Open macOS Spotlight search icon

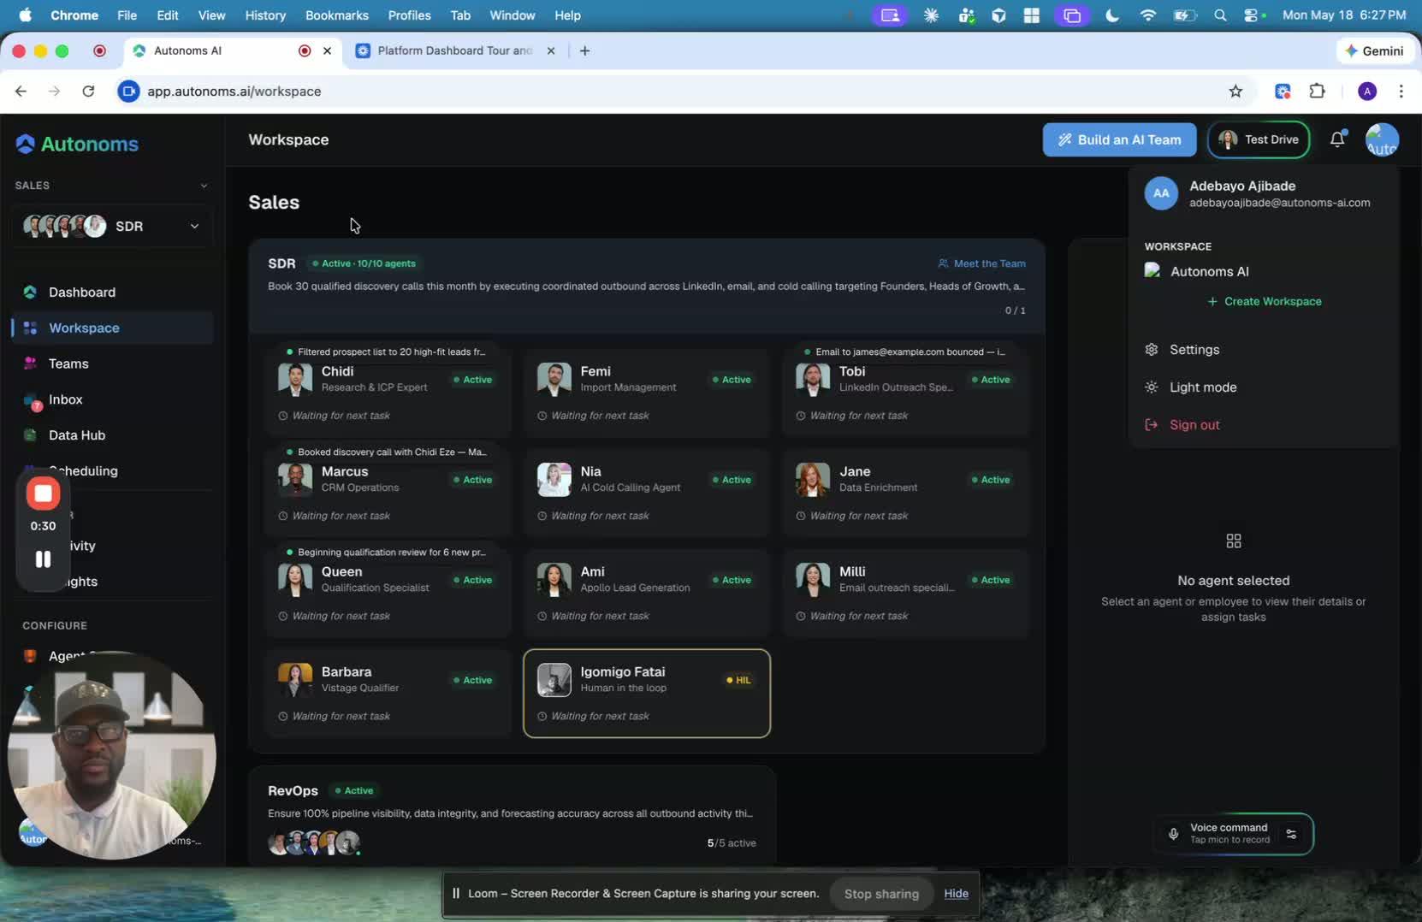[1220, 15]
